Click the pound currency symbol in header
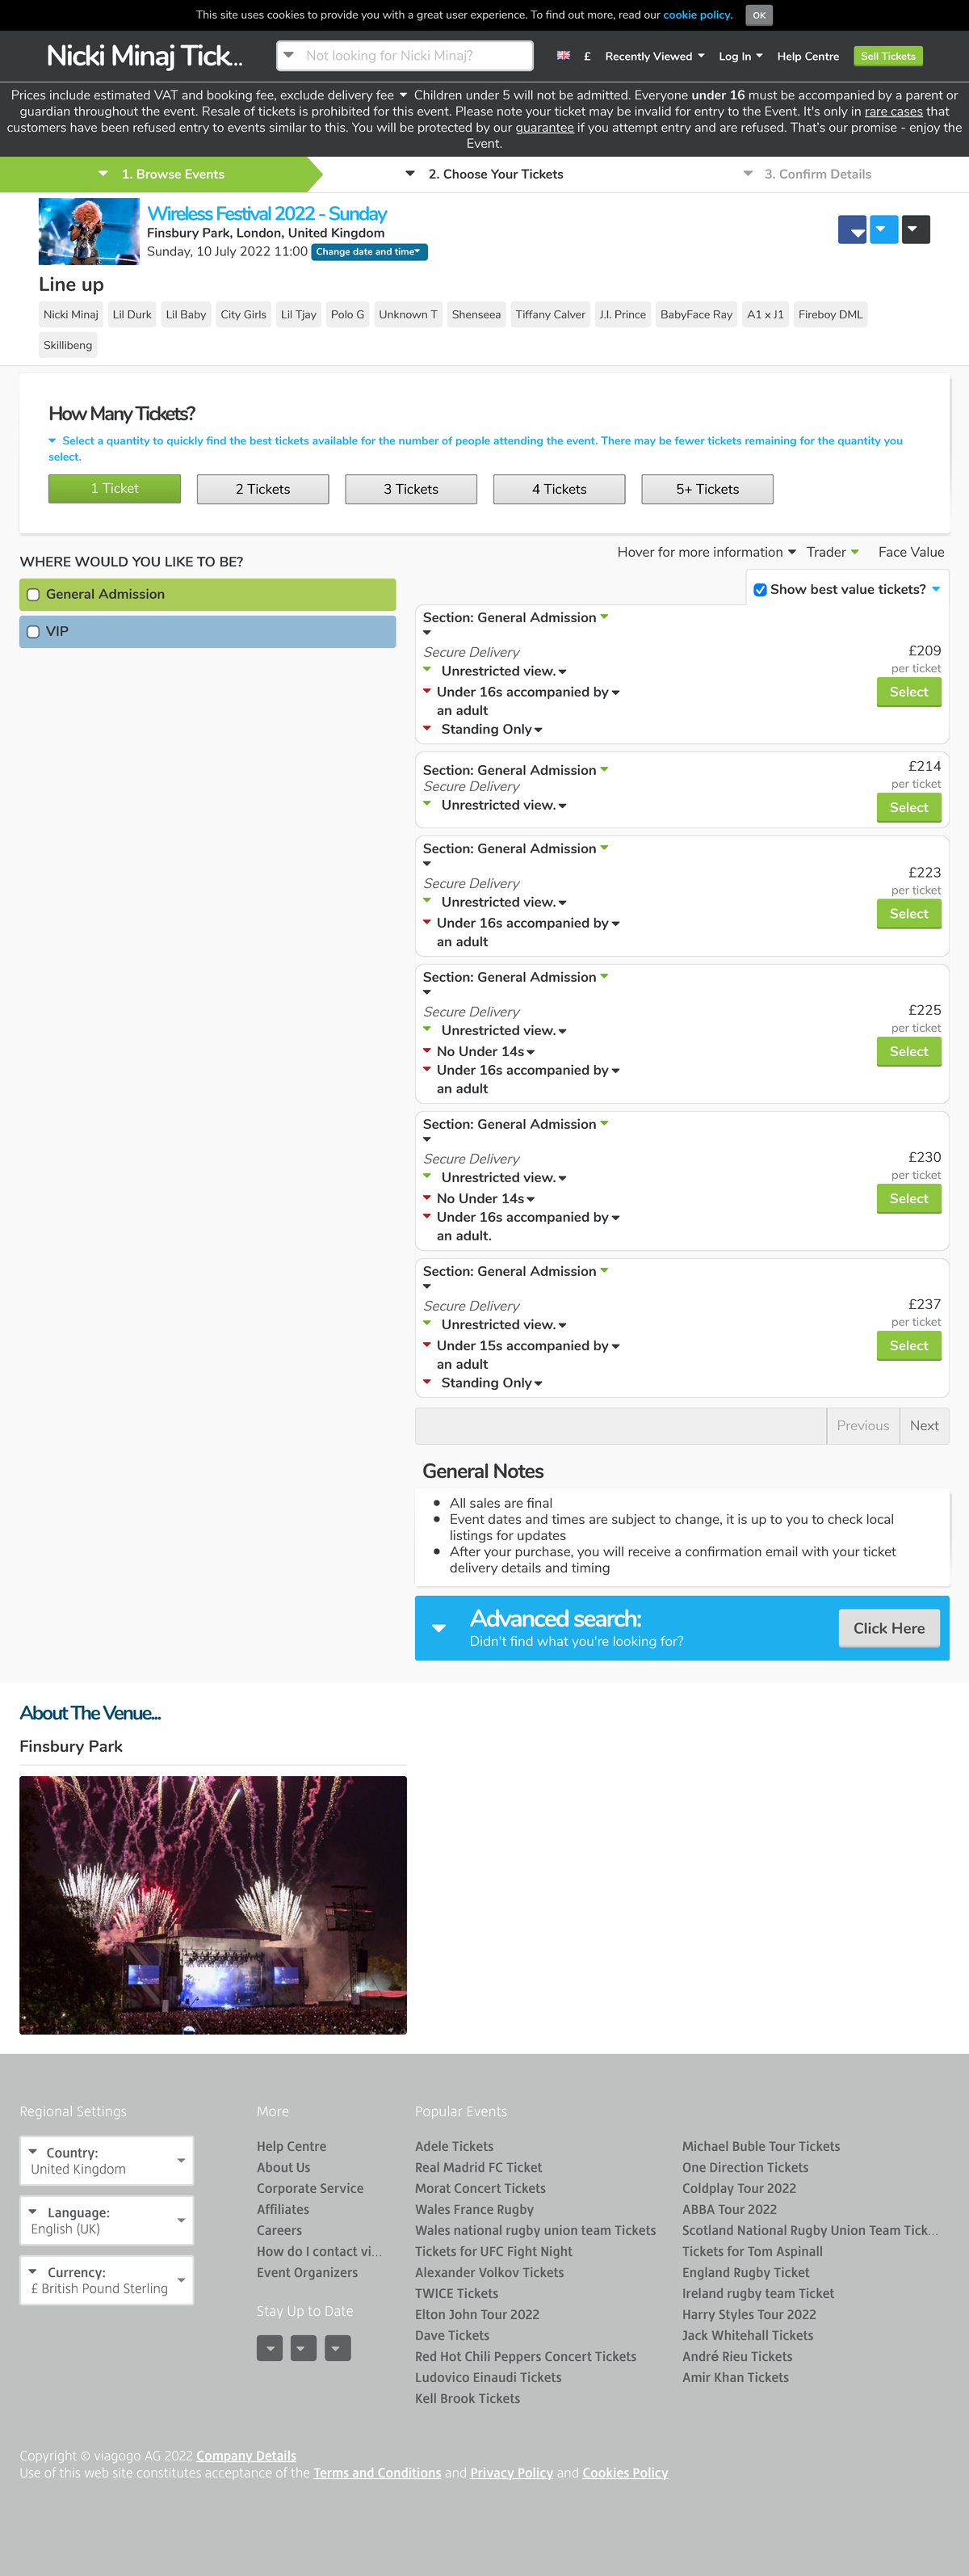 coord(587,57)
